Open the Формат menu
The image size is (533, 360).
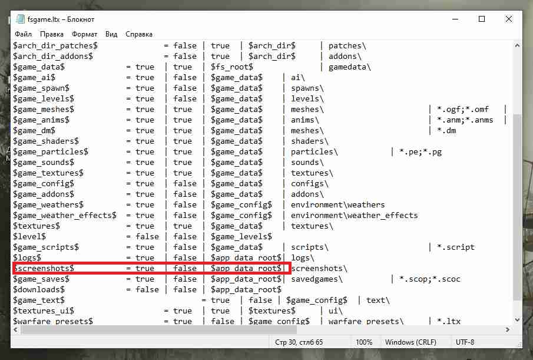(x=84, y=34)
